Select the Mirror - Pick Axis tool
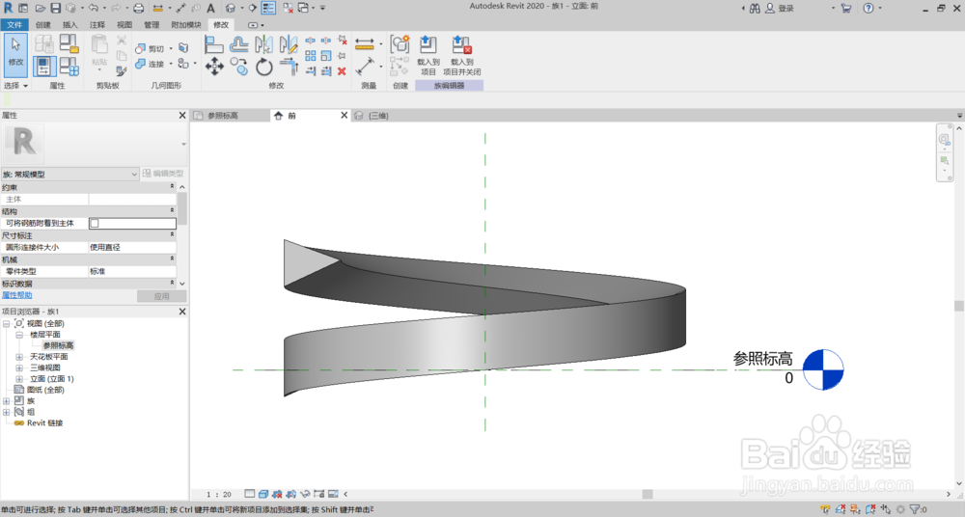Image resolution: width=965 pixels, height=517 pixels. (264, 44)
